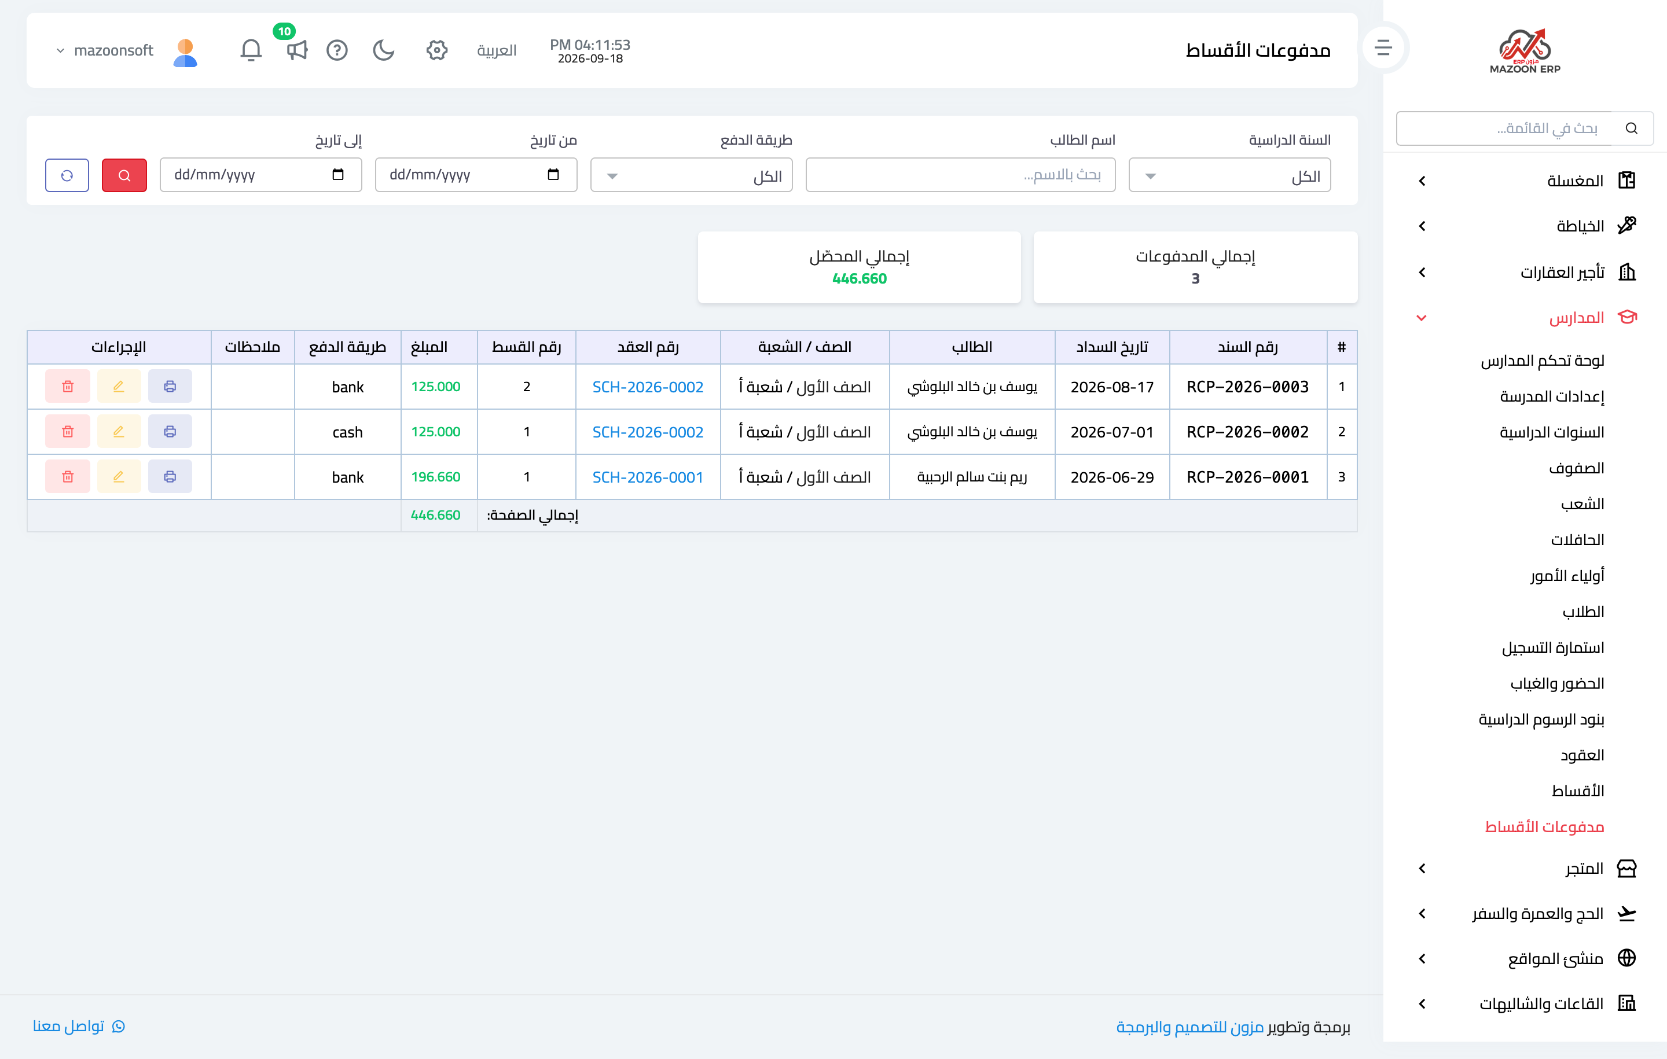Click the المغسلة laundry icon

click(1627, 181)
